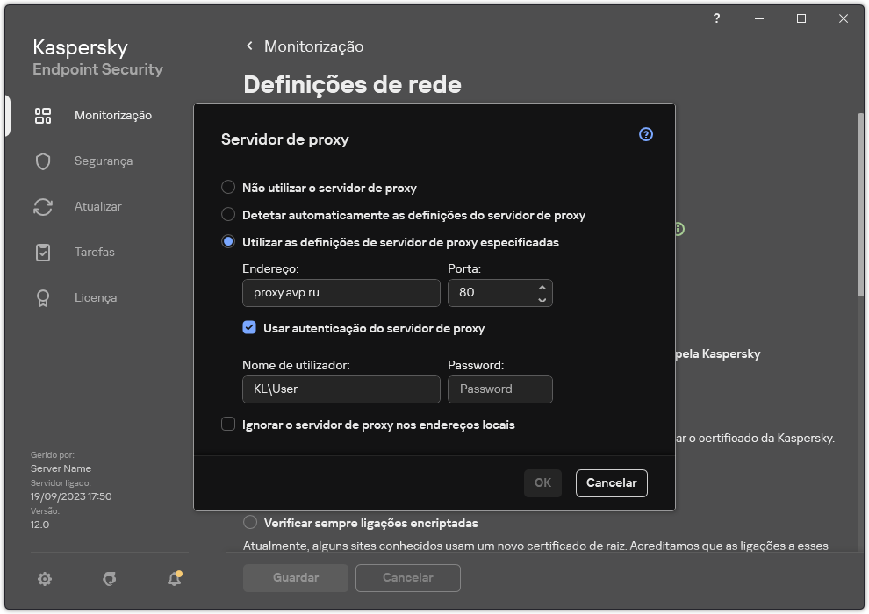Disable 'Usar autenticação do servidor de proxy'
This screenshot has height=614, width=869.
coord(249,327)
